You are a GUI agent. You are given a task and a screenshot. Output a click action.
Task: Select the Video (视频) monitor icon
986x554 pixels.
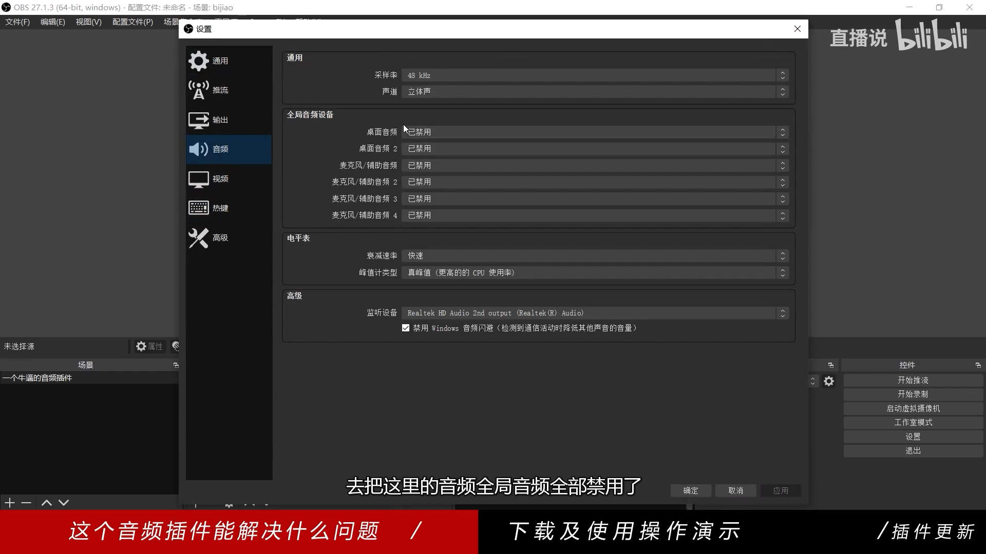(199, 179)
